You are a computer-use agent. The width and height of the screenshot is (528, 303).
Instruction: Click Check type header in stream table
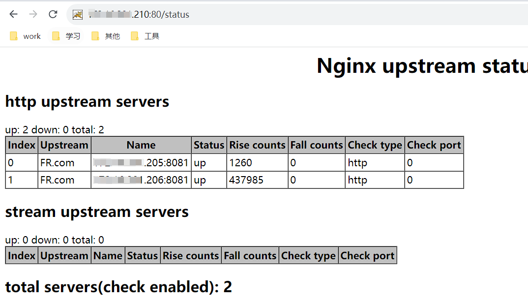tap(308, 256)
